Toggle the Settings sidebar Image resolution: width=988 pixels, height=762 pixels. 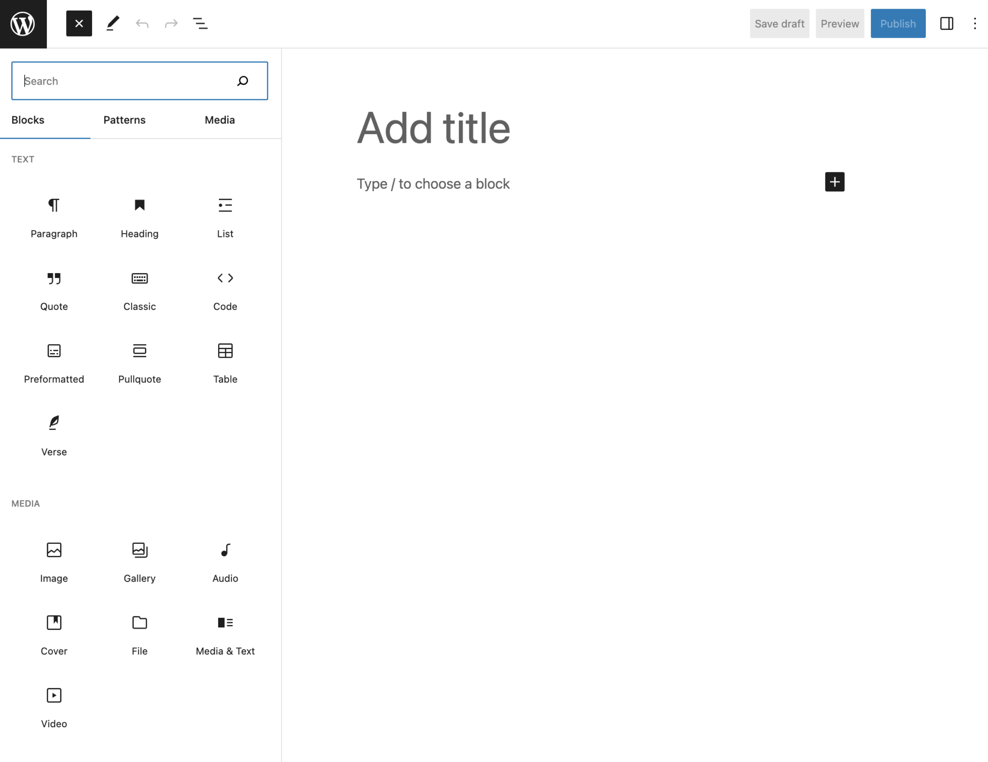pyautogui.click(x=947, y=23)
